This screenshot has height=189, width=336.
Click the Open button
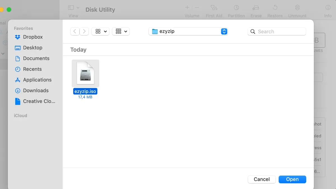pyautogui.click(x=292, y=179)
